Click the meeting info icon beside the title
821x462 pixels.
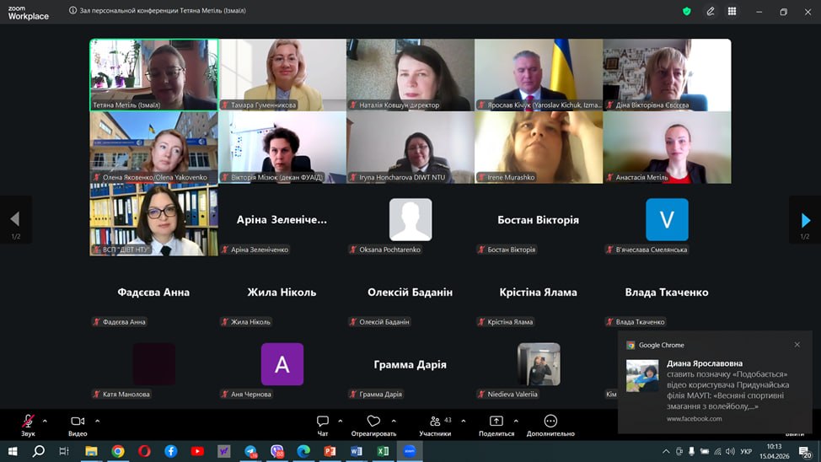[x=72, y=11]
